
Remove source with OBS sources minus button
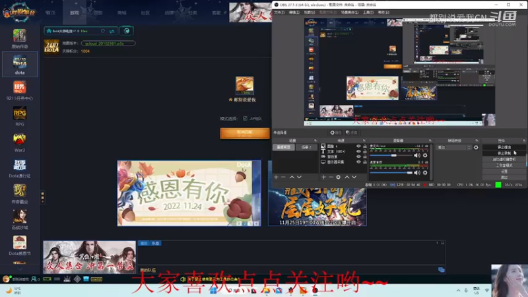point(331,177)
